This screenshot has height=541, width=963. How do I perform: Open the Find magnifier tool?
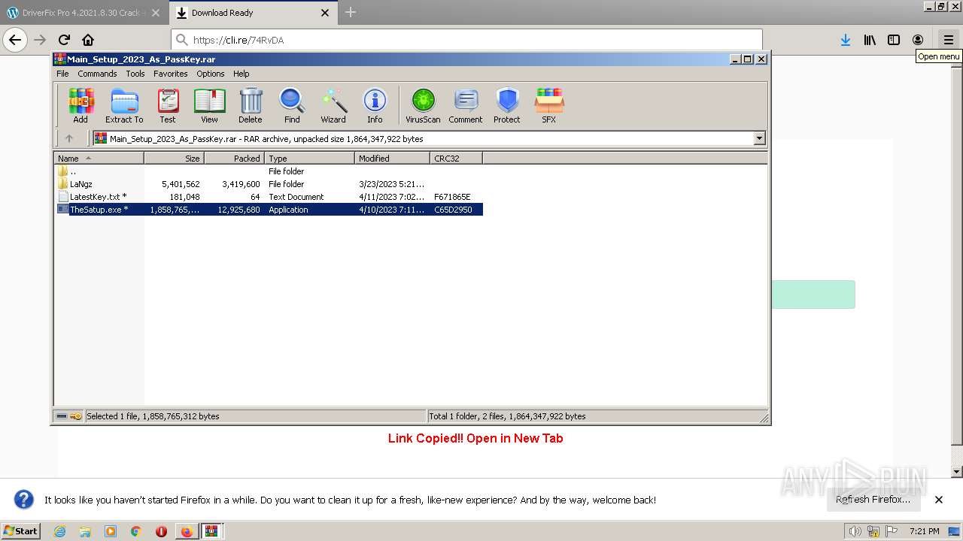click(292, 105)
